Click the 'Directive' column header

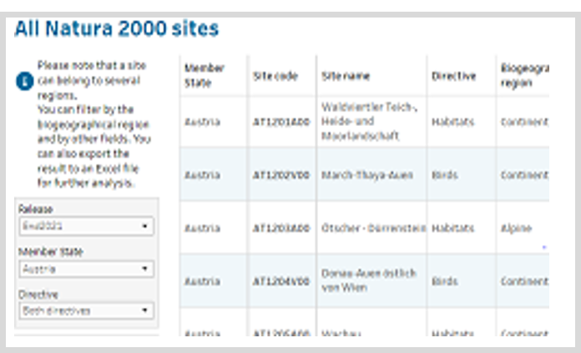tap(453, 76)
